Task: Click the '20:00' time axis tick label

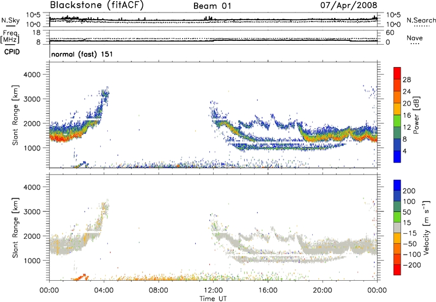Action: pos(323,291)
